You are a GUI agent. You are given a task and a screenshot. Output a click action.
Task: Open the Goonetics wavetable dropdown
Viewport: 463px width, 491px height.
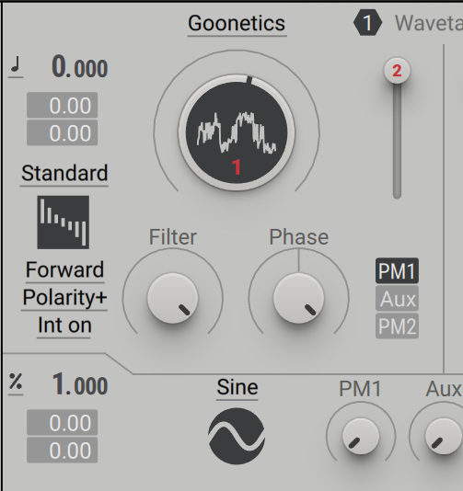tap(237, 24)
